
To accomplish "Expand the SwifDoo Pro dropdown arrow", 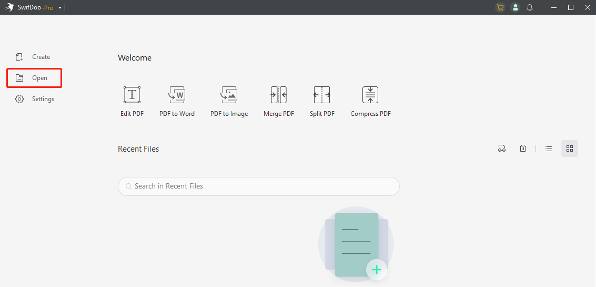I will pyautogui.click(x=59, y=7).
